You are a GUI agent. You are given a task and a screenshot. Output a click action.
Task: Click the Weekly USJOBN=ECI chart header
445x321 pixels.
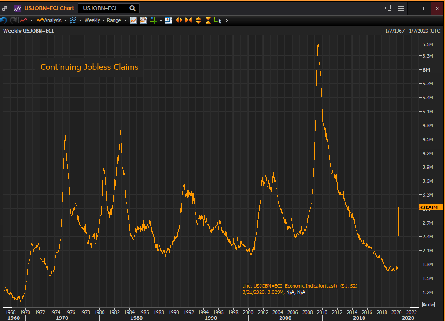[x=28, y=31]
